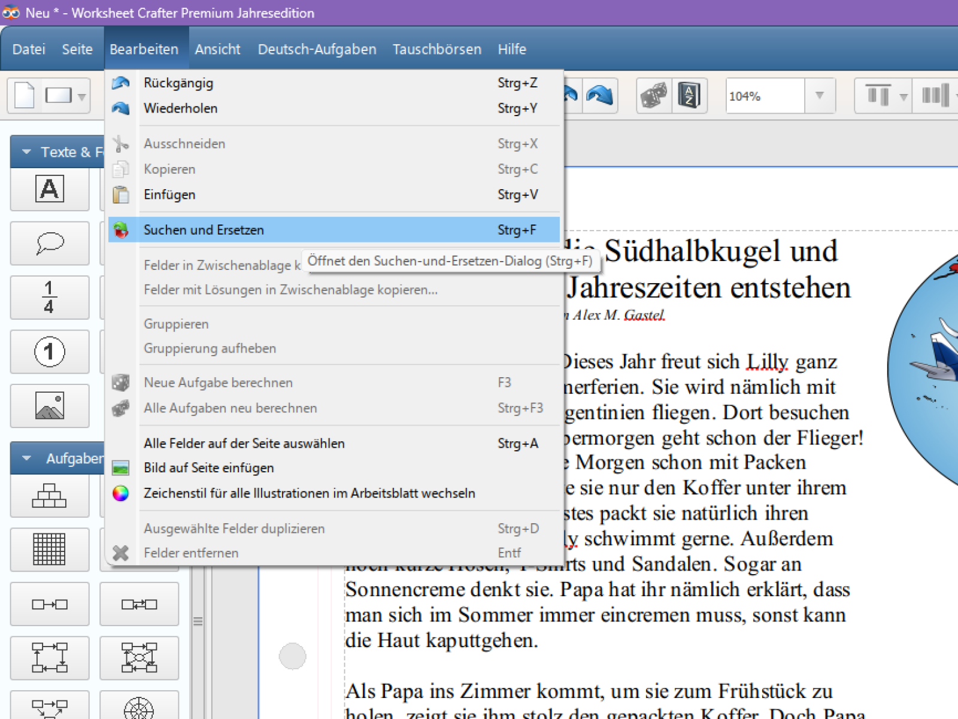
Task: Select the circled number one tool
Action: click(50, 351)
